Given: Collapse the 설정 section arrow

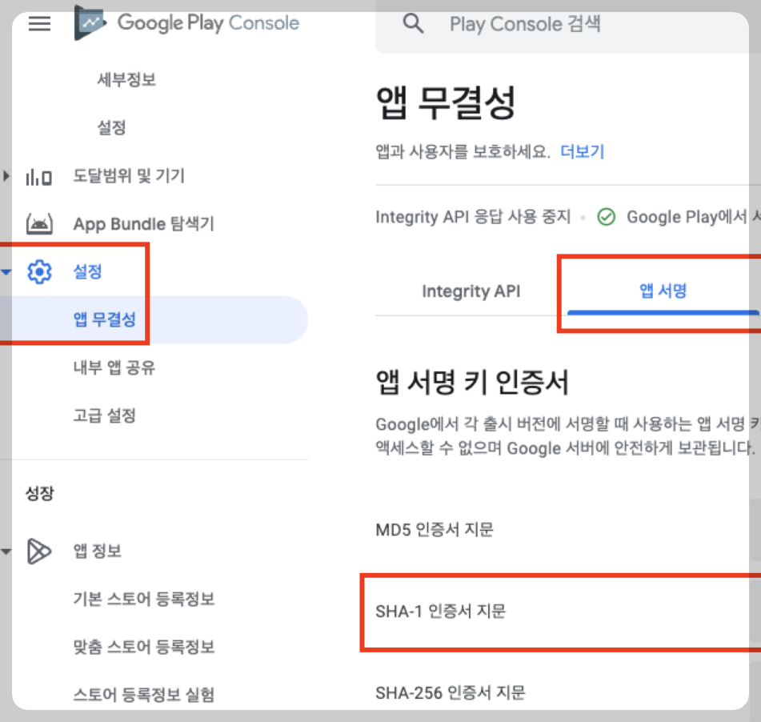Looking at the screenshot, I should (x=6, y=272).
